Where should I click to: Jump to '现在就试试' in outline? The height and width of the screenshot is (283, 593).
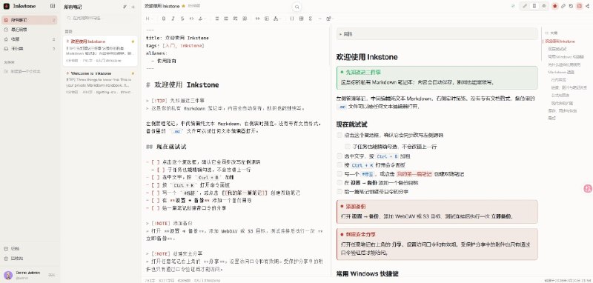557,49
